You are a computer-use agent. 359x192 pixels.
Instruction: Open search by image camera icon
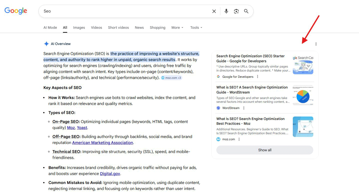[236, 11]
